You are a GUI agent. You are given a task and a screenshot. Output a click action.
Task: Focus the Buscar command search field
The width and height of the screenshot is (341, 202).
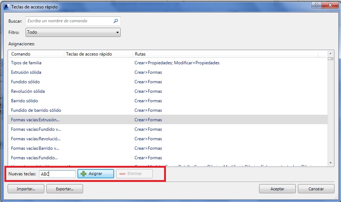click(x=69, y=21)
